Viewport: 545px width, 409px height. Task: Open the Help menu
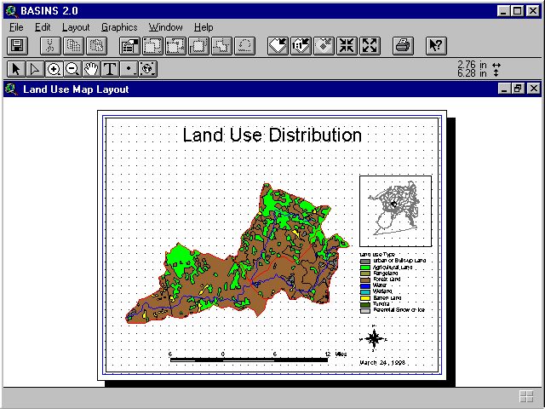tap(204, 27)
